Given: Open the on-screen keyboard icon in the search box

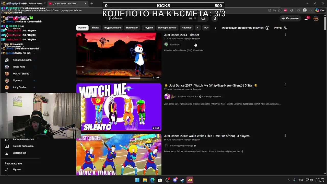Looking at the screenshot, I should pyautogui.click(x=190, y=18).
